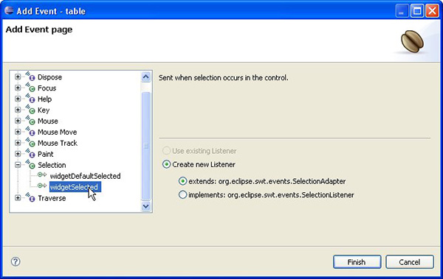Expand the Key tree node
443x279 pixels.
click(18, 110)
